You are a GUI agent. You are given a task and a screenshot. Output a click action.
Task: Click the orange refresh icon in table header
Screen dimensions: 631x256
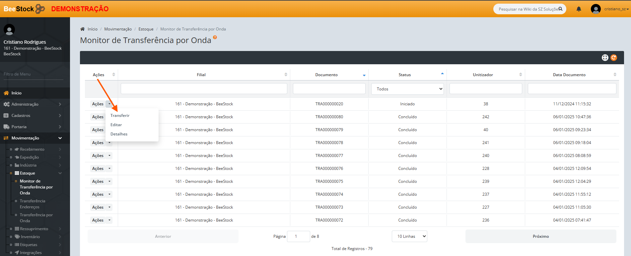pyautogui.click(x=614, y=58)
